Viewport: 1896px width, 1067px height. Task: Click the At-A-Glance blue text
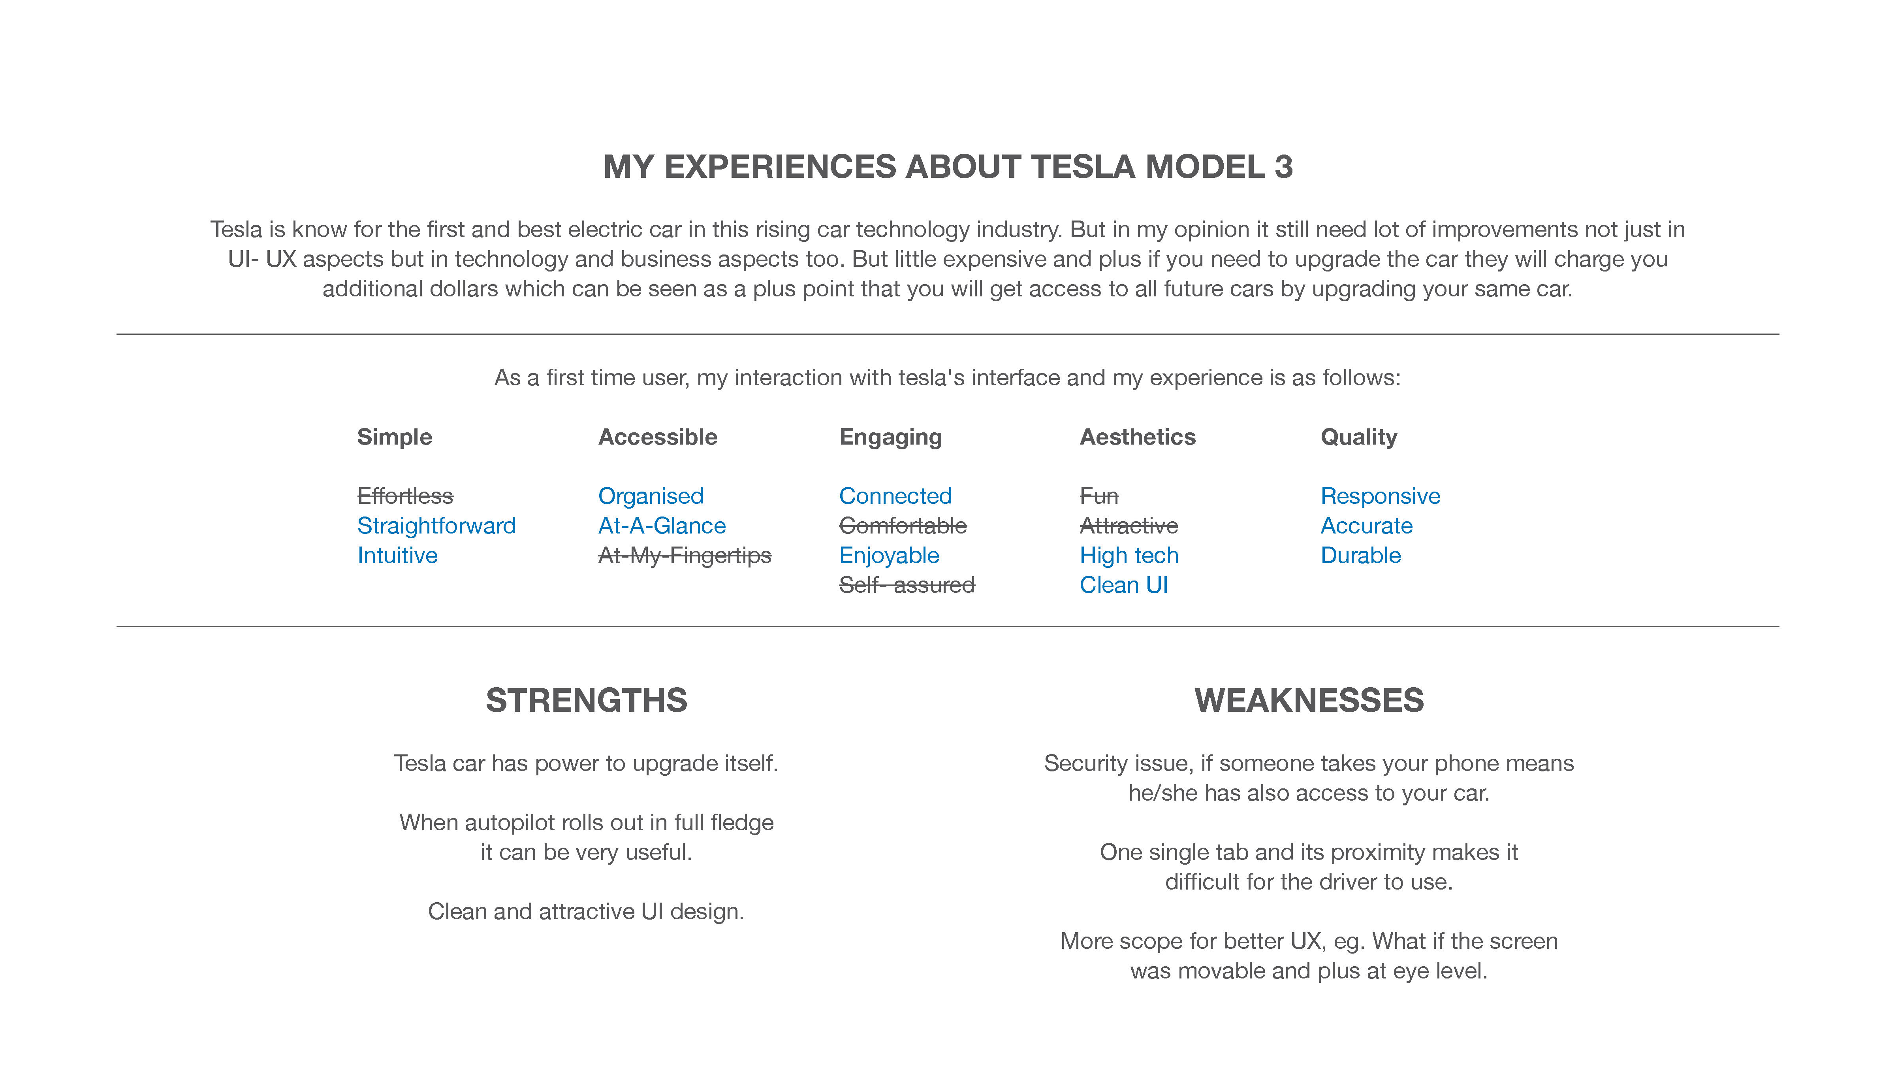pyautogui.click(x=662, y=526)
